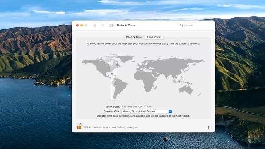Switch to the Date & Time tab

[x=134, y=37]
